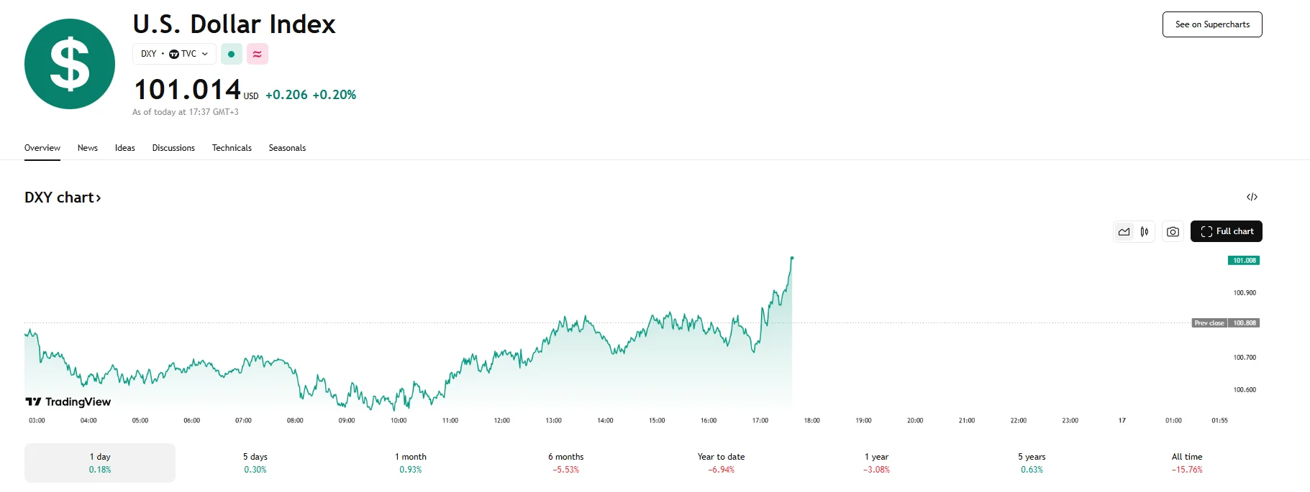Image resolution: width=1310 pixels, height=492 pixels.
Task: Open the Technicals tab
Action: pyautogui.click(x=232, y=148)
